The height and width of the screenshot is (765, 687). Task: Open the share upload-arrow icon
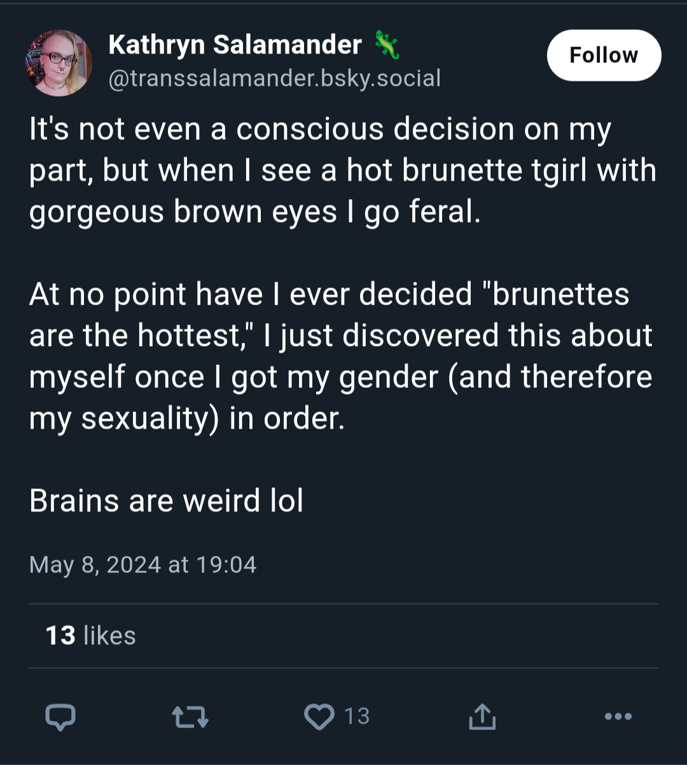(x=482, y=716)
